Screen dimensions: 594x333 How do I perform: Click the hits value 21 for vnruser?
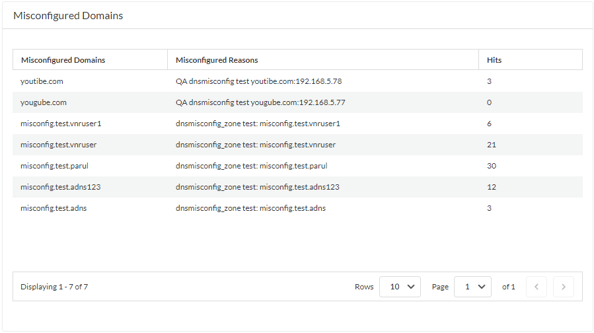pos(492,145)
